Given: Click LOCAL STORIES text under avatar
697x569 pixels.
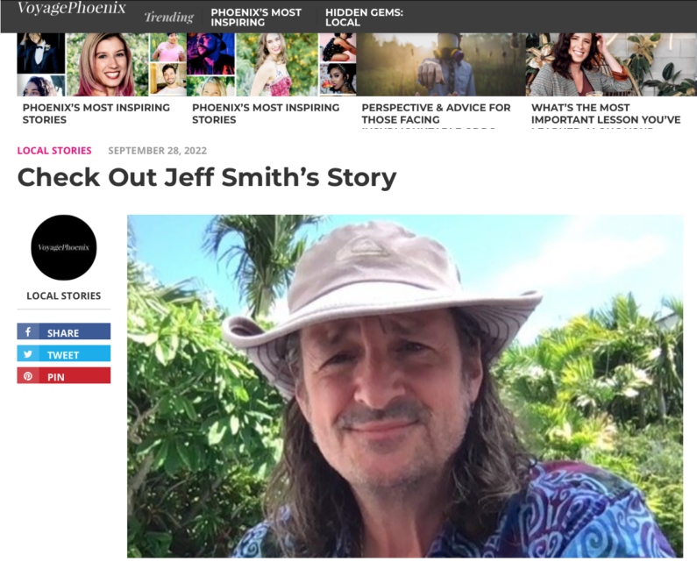Looking at the screenshot, I should coord(64,295).
